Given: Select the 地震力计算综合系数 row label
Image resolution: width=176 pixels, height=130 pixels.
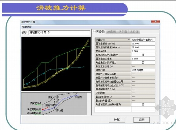Looking at the screenshot, I should (113, 74).
